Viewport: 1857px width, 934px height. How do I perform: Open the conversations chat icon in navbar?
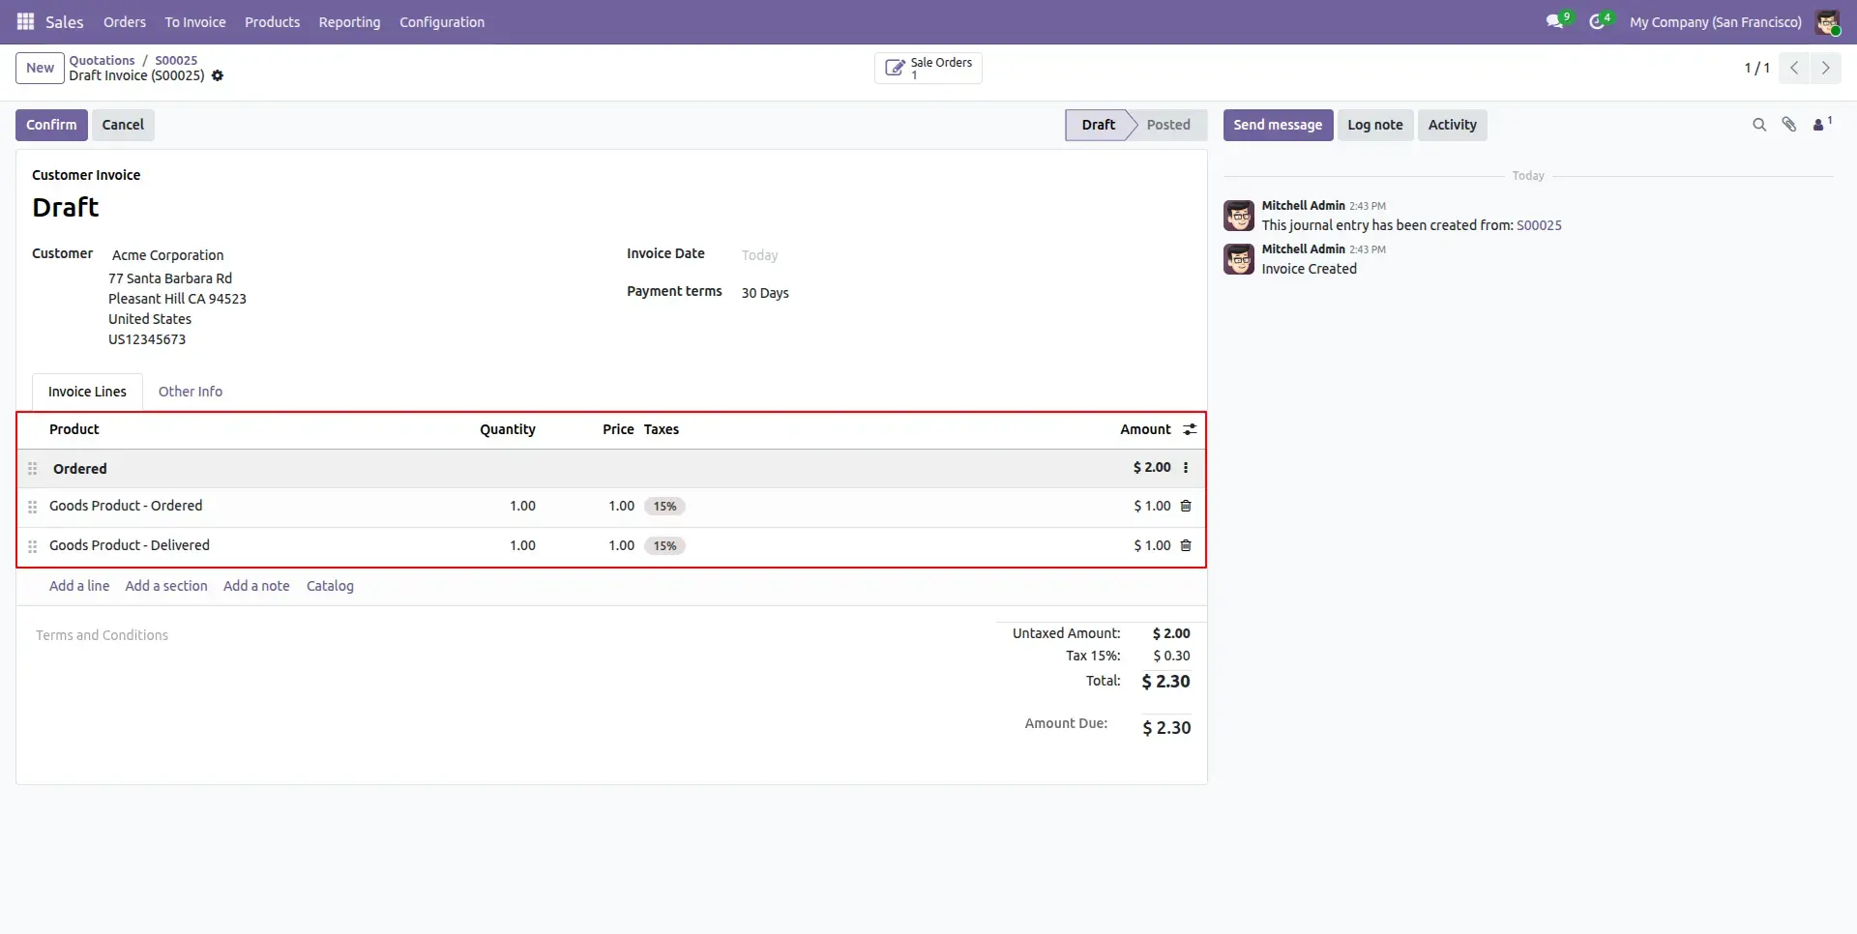tap(1554, 21)
